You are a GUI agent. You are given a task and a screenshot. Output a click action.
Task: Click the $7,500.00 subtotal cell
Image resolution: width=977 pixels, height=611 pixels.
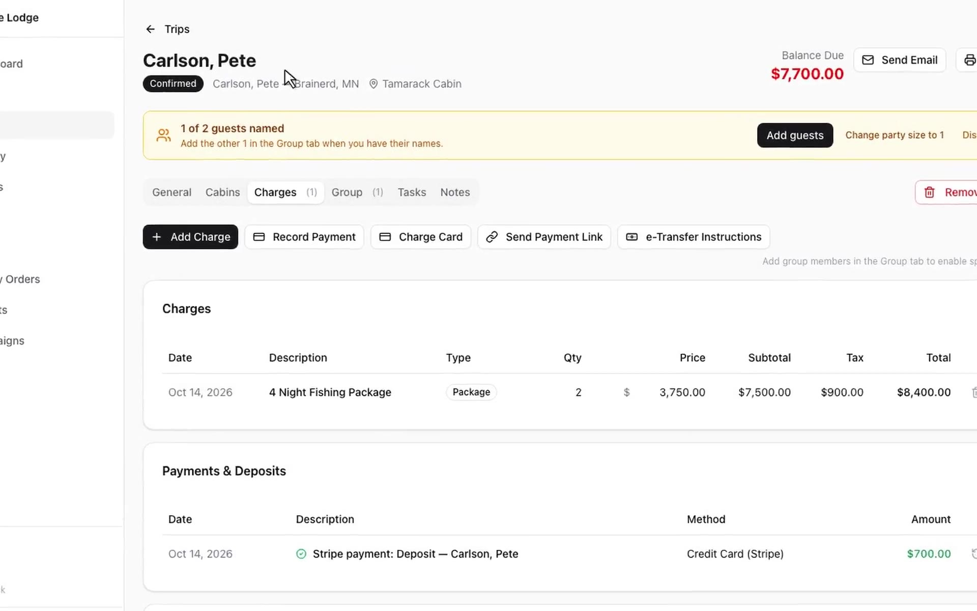coord(764,393)
